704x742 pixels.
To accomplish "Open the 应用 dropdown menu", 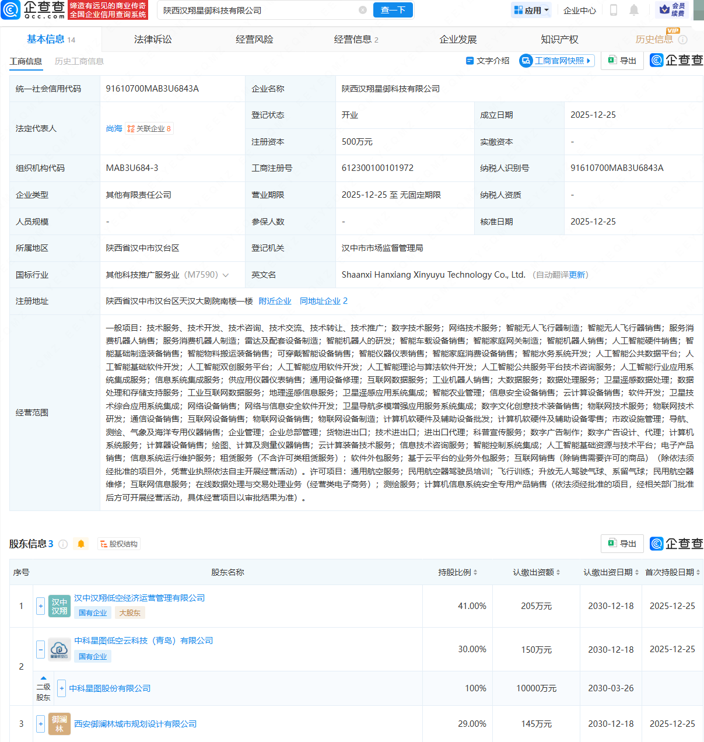I will coord(531,10).
